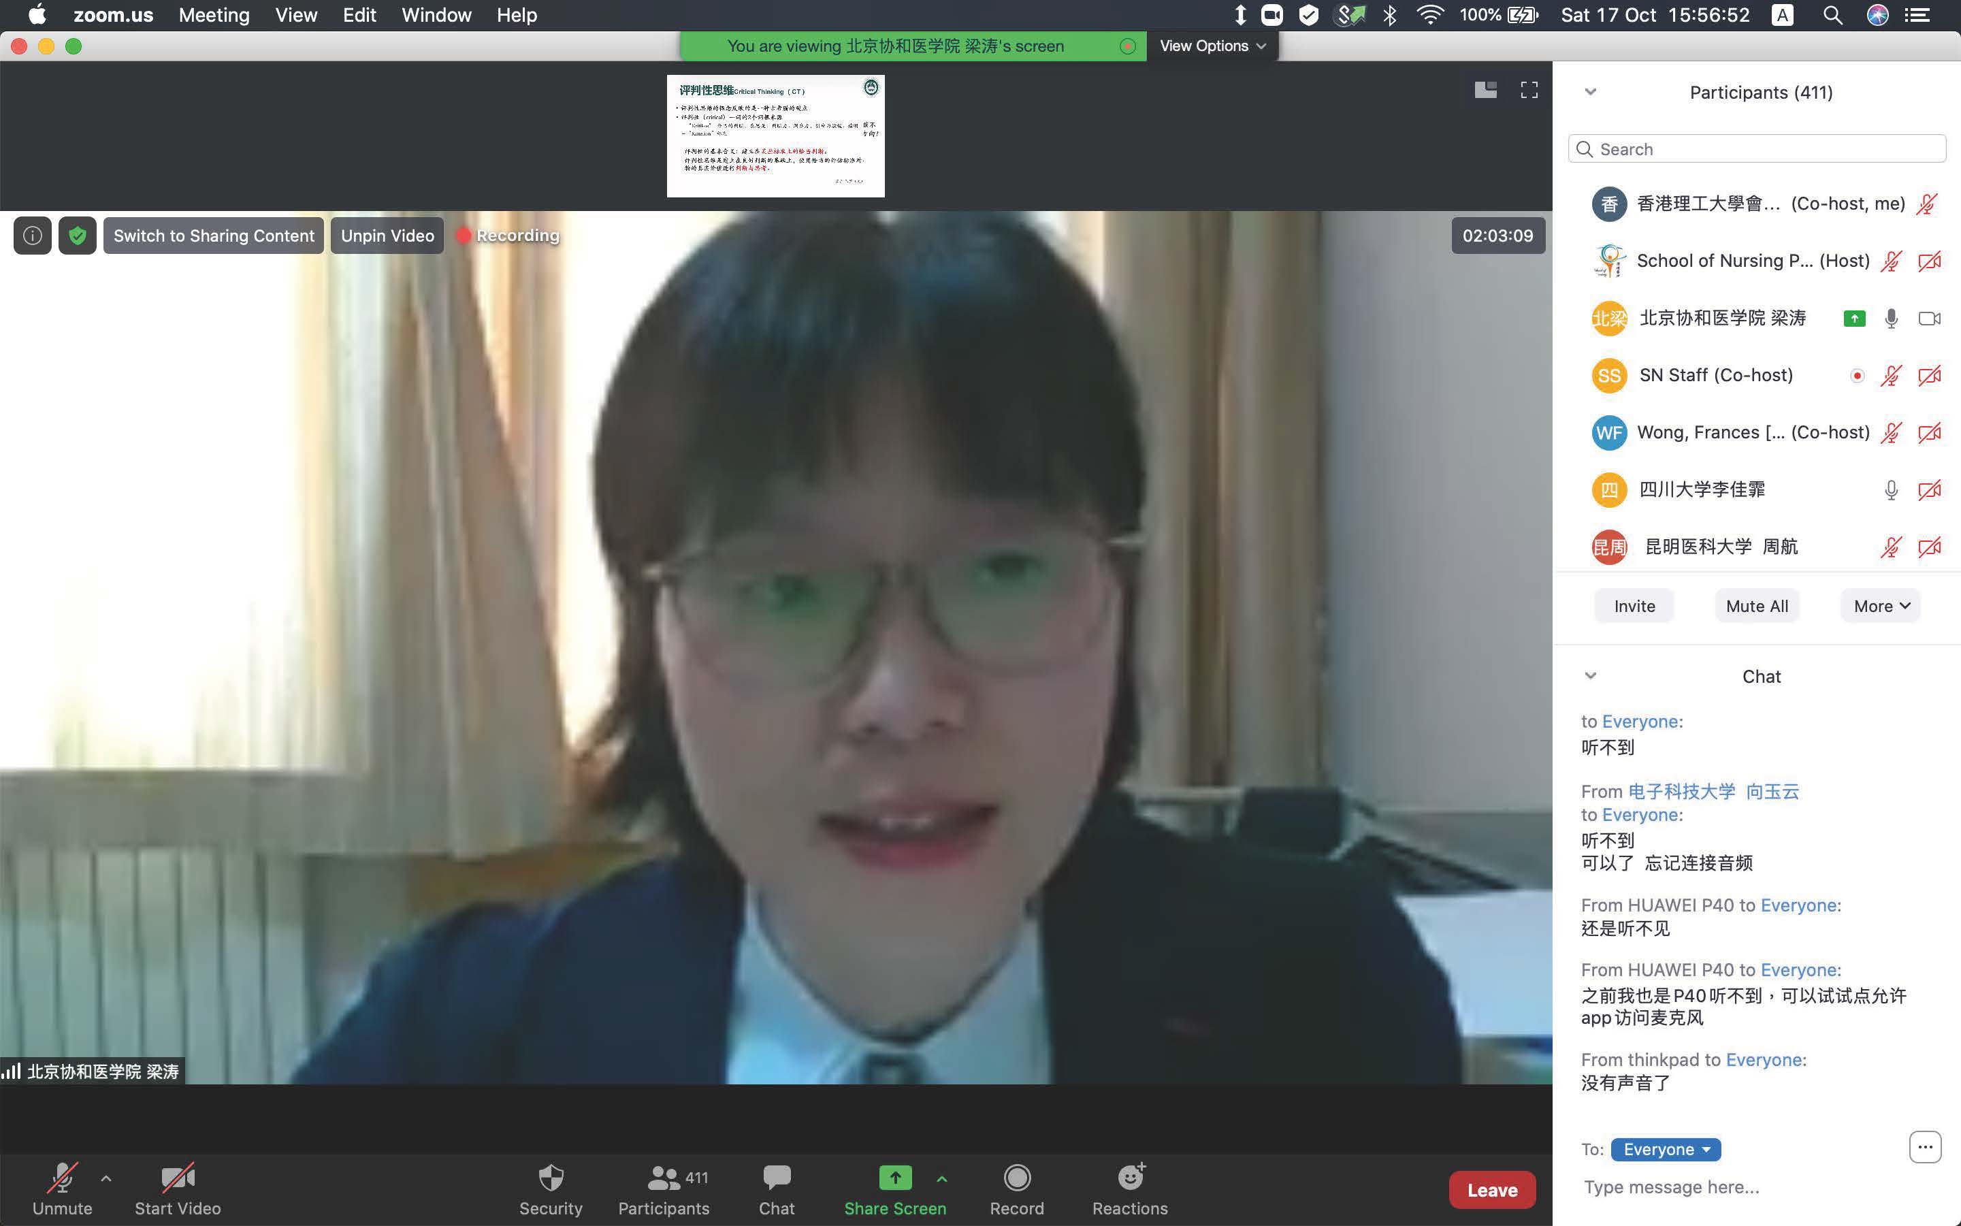The width and height of the screenshot is (1961, 1226).
Task: Open meeting information icon
Action: click(x=33, y=236)
